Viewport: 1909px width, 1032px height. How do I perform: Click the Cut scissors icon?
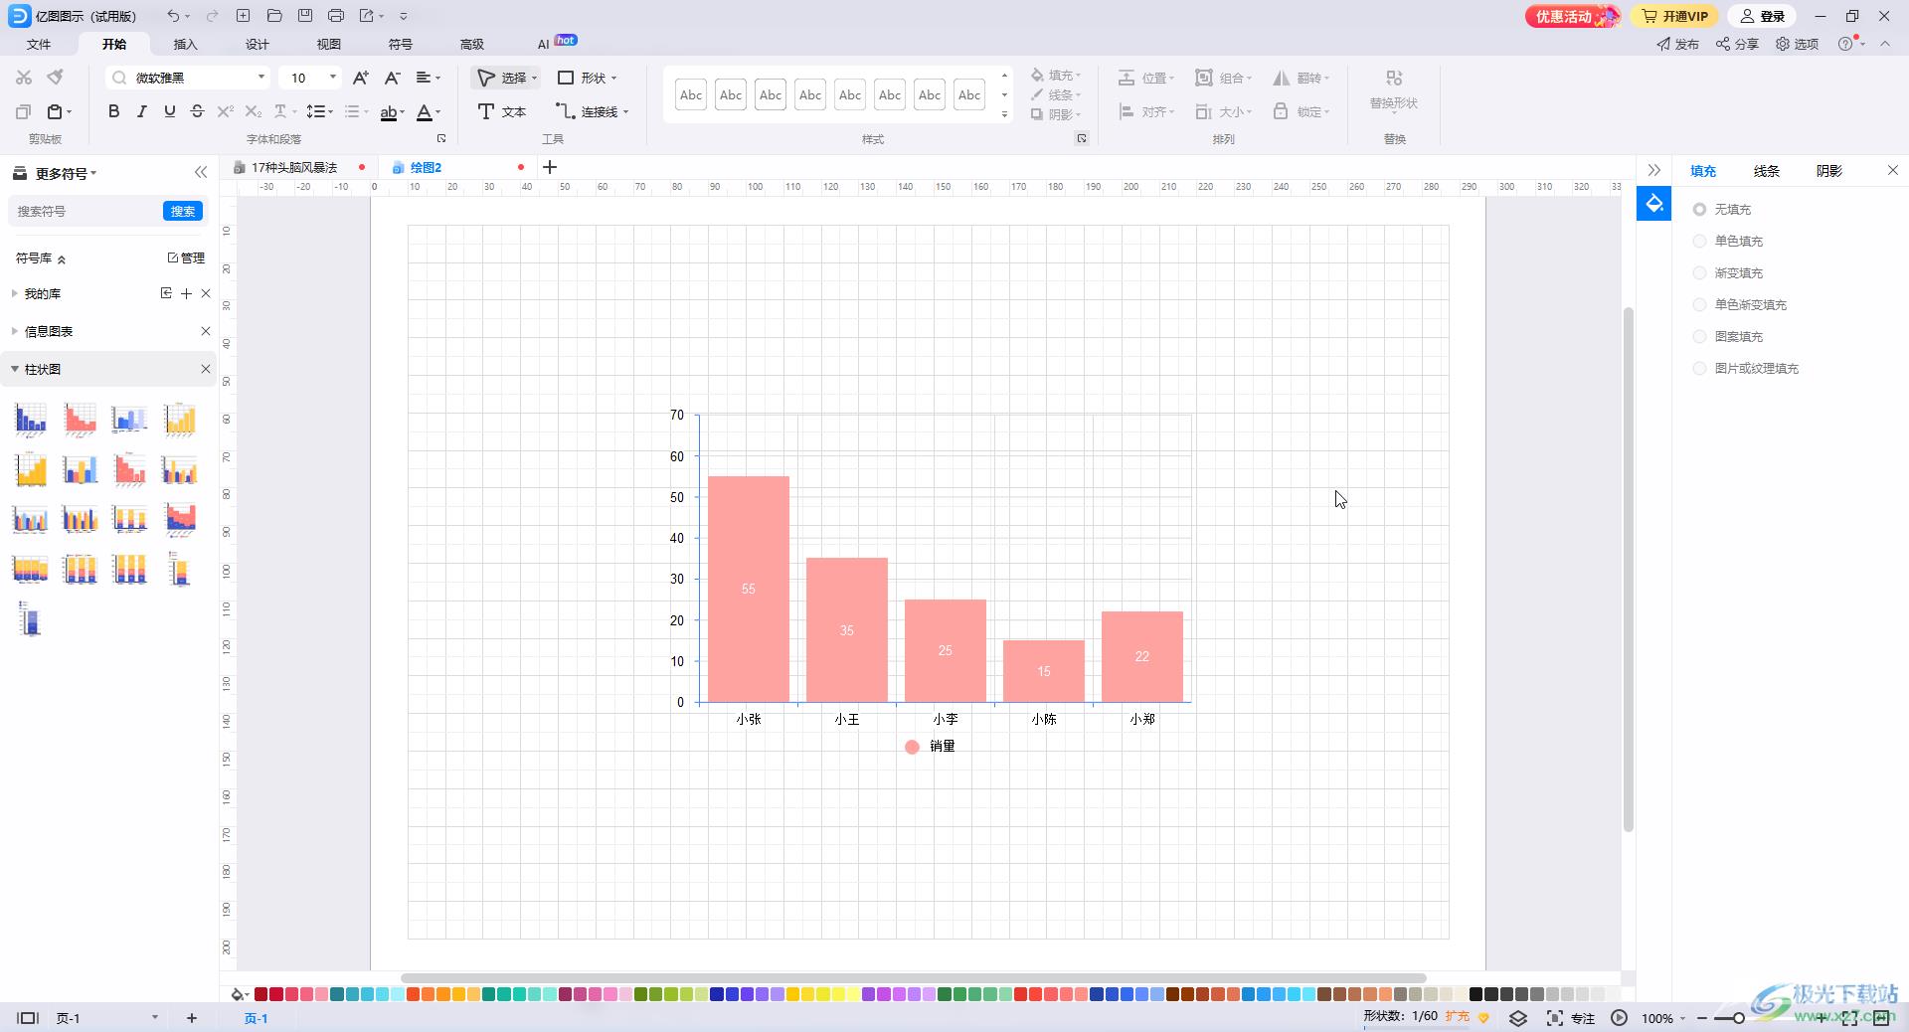click(x=24, y=78)
